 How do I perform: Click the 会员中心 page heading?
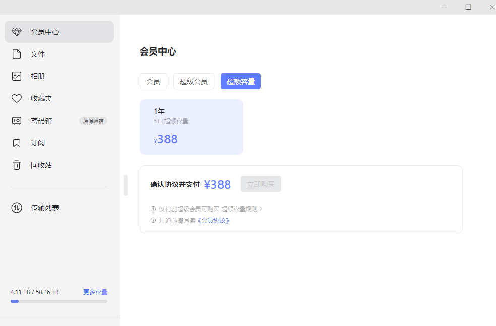coord(158,51)
